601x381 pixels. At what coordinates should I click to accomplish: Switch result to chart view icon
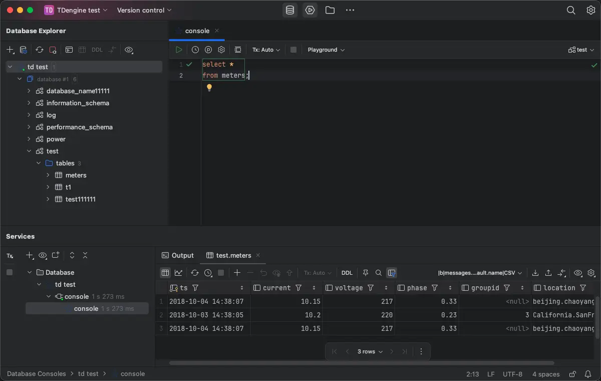(x=179, y=273)
